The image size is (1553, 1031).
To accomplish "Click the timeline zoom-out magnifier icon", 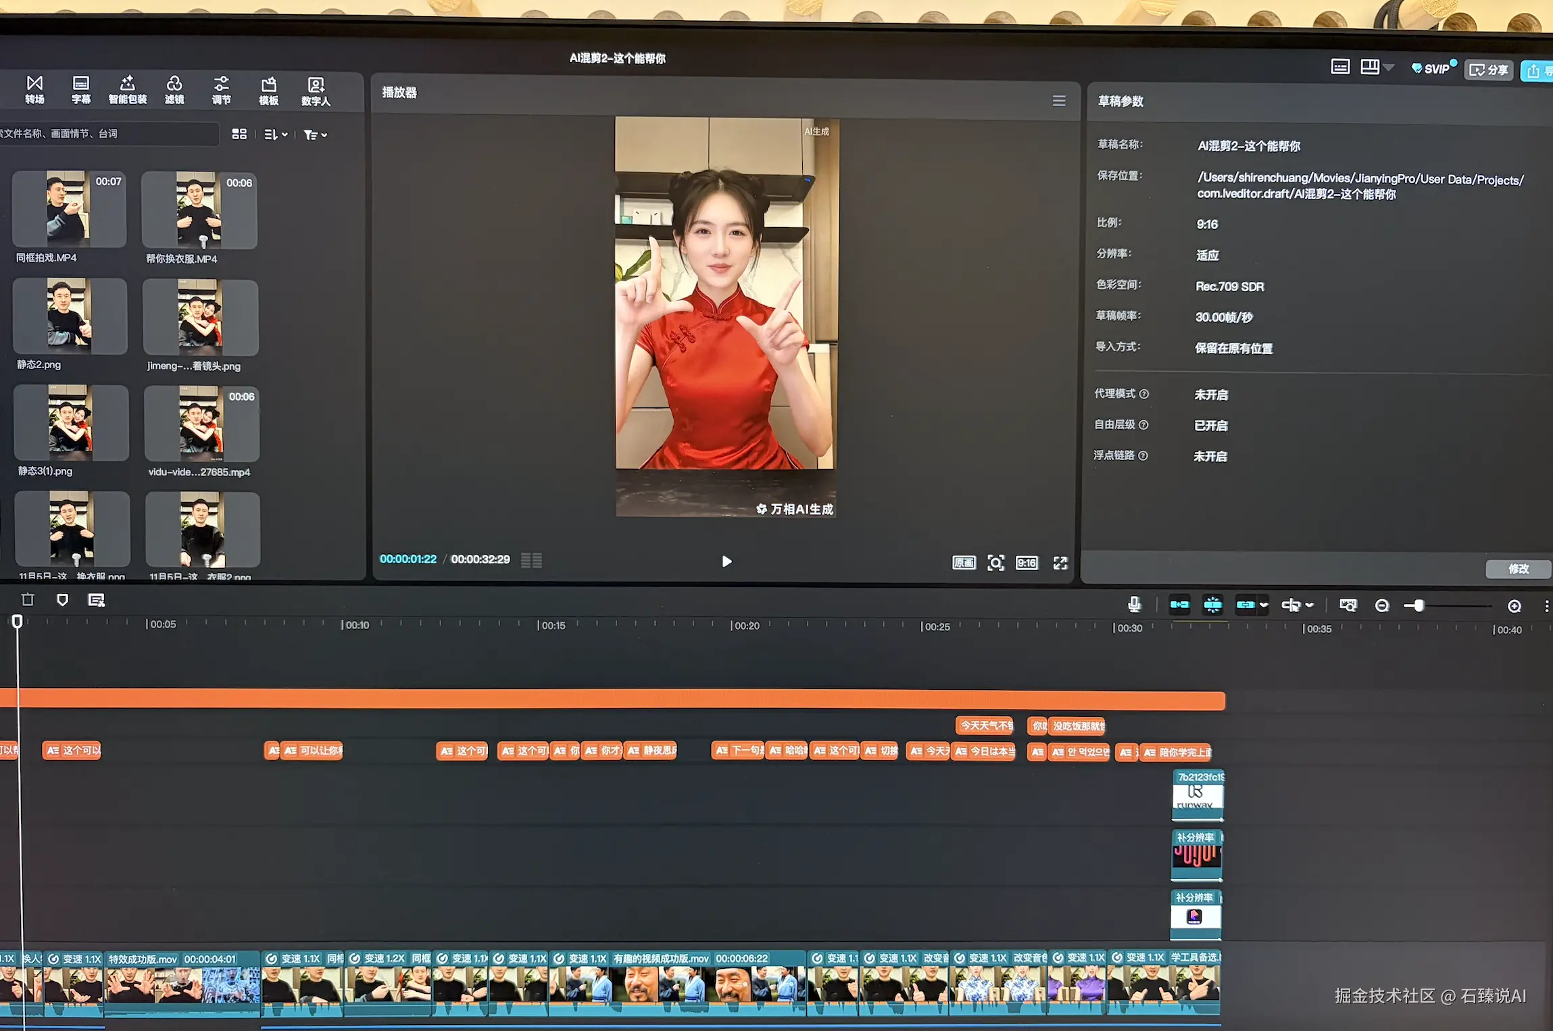I will (1382, 605).
